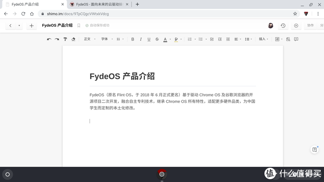This screenshot has height=182, width=324.
Task: Undo the last edit
Action: 49,39
